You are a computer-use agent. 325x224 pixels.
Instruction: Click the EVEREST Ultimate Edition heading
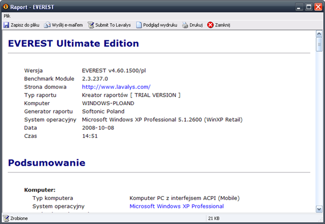73,44
